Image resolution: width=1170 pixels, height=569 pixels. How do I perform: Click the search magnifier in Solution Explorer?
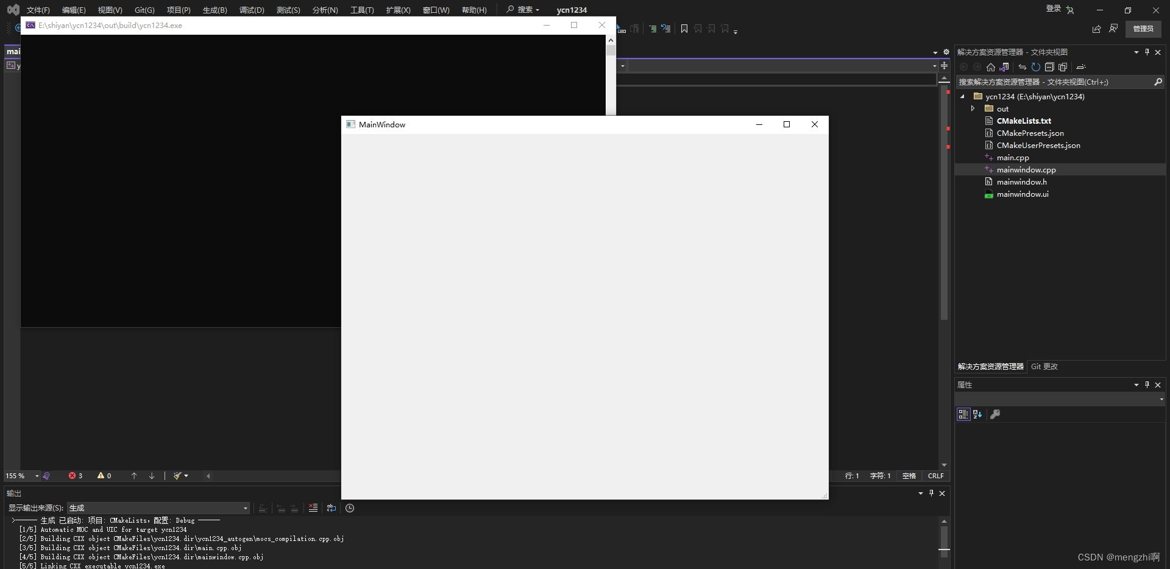coord(1158,82)
